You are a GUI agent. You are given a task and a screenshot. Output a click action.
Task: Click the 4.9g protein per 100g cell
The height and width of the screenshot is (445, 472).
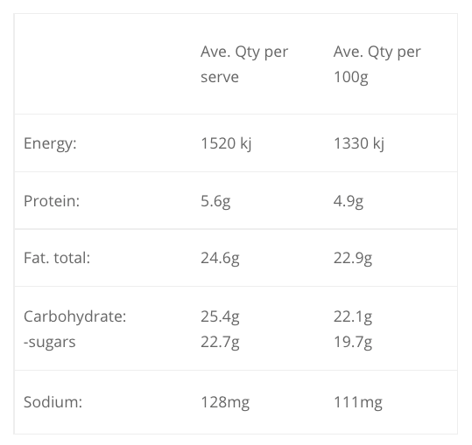coord(349,201)
